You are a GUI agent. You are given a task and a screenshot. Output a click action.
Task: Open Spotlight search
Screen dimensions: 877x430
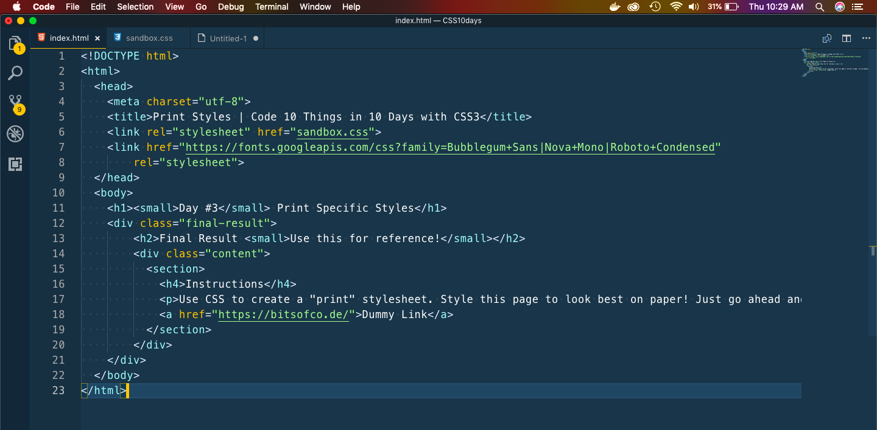[x=820, y=7]
